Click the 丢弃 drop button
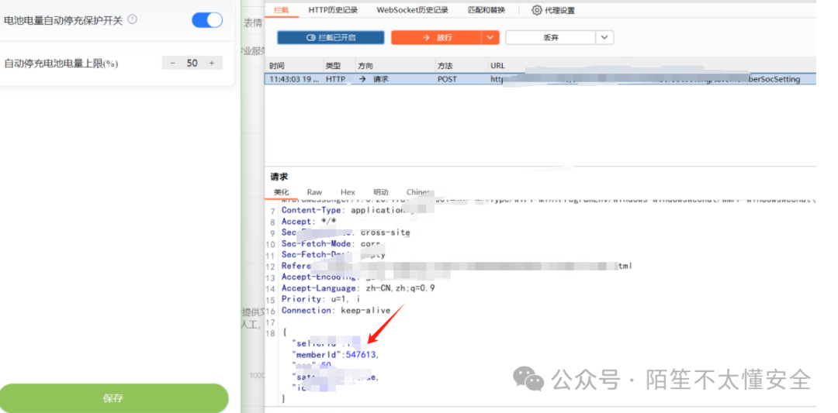Image resolution: width=838 pixels, height=413 pixels. [550, 37]
